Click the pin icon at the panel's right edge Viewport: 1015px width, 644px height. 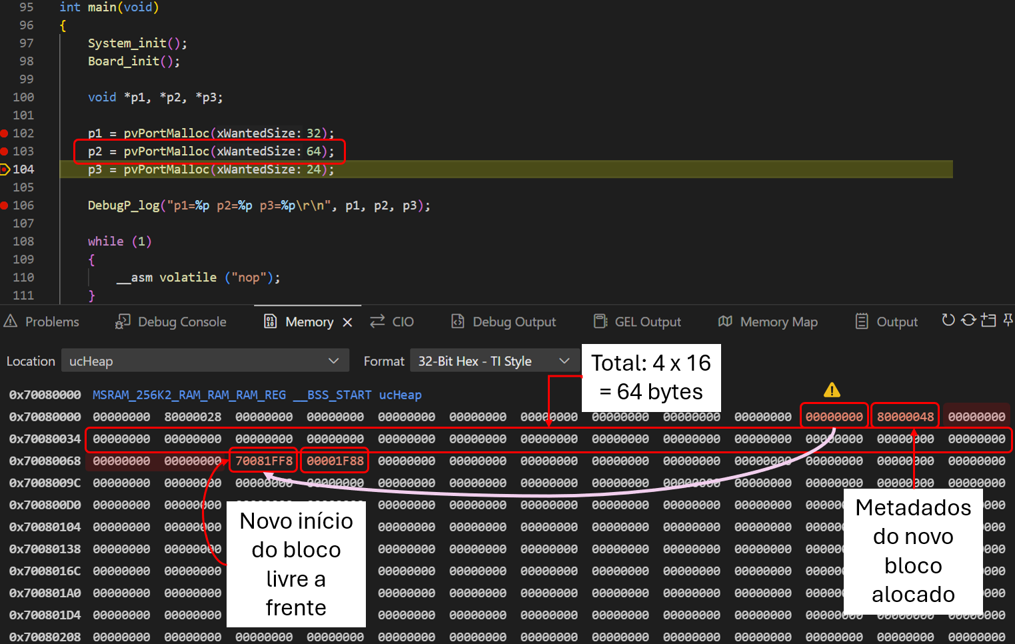pyautogui.click(x=1008, y=321)
